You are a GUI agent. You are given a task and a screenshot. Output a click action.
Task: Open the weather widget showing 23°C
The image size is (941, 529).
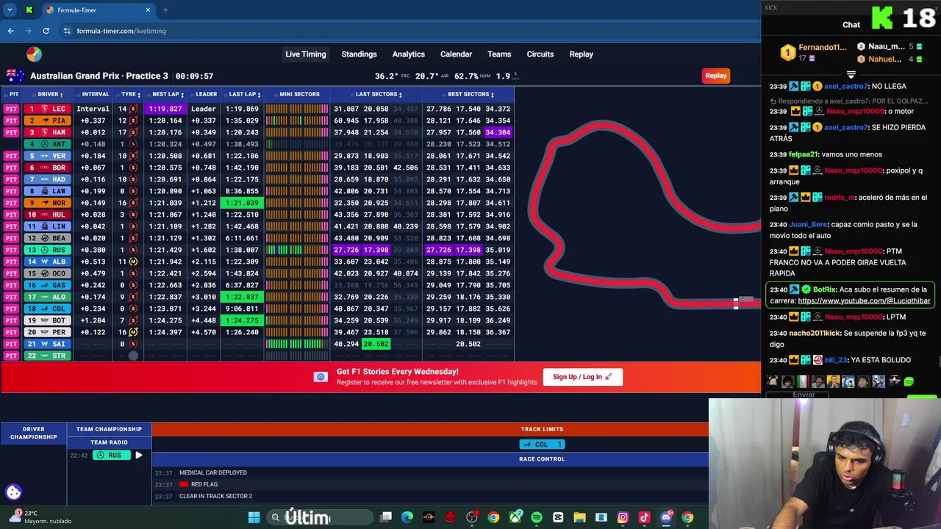coord(40,517)
